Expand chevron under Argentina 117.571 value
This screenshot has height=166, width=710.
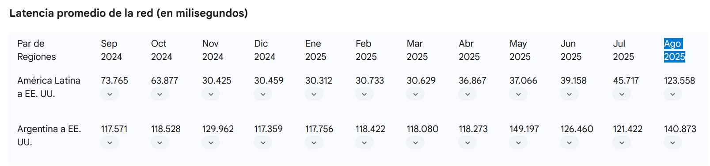click(x=110, y=143)
